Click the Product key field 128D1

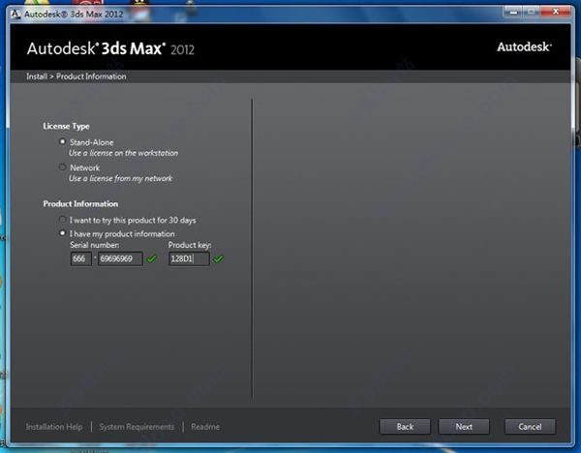[189, 258]
